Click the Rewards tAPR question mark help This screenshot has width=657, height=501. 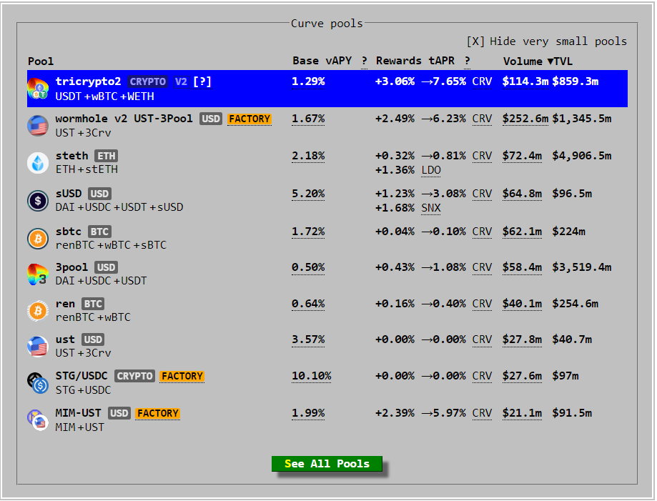tap(467, 61)
